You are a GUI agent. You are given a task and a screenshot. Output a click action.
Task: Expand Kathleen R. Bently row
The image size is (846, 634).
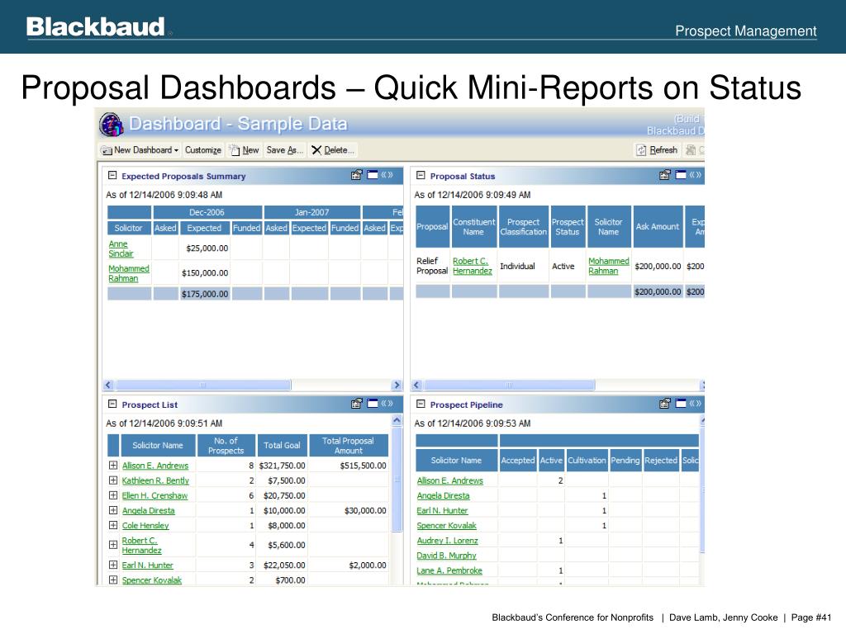[112, 480]
